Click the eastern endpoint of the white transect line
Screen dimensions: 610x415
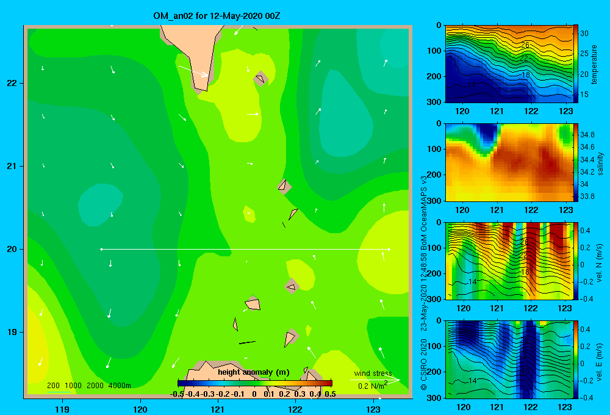(389, 249)
